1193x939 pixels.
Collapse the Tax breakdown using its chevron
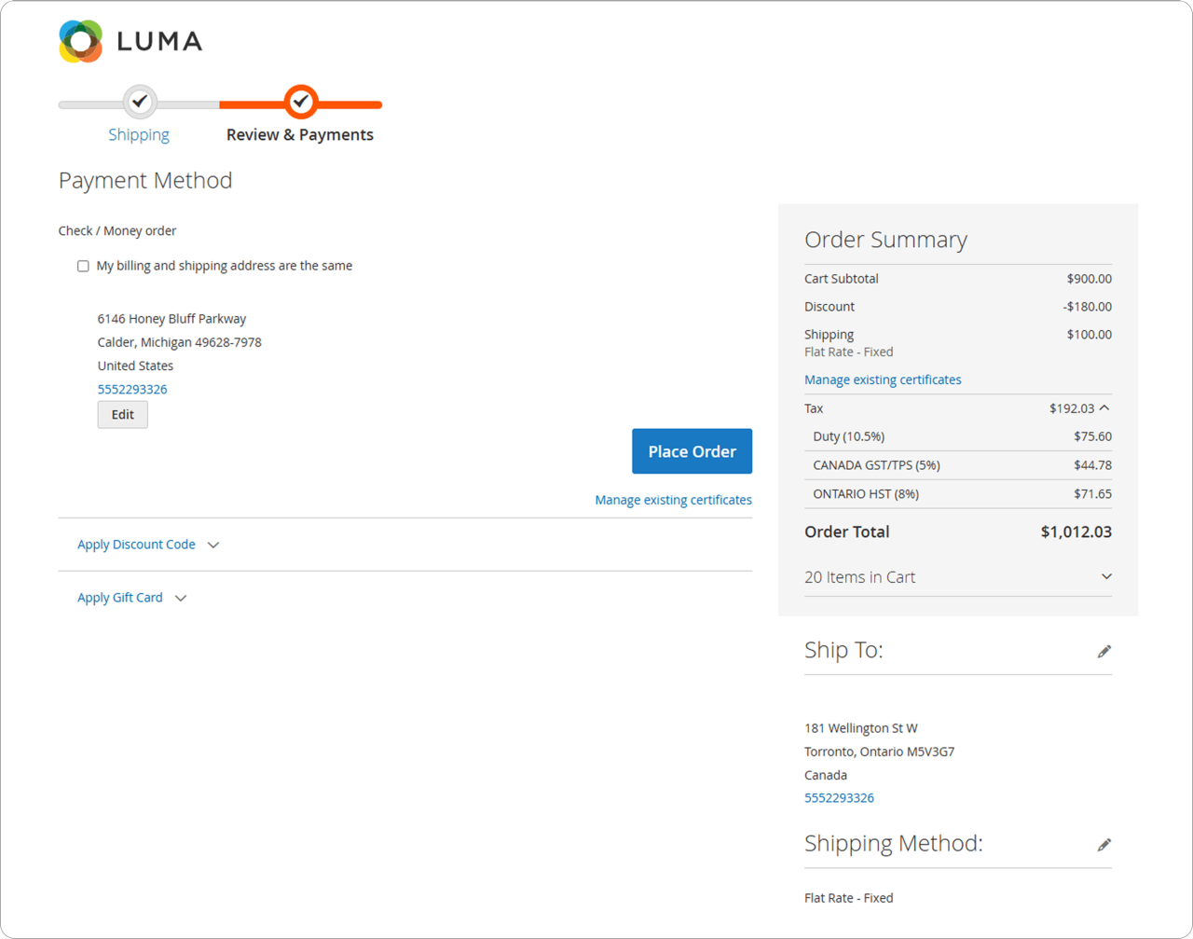pyautogui.click(x=1106, y=407)
